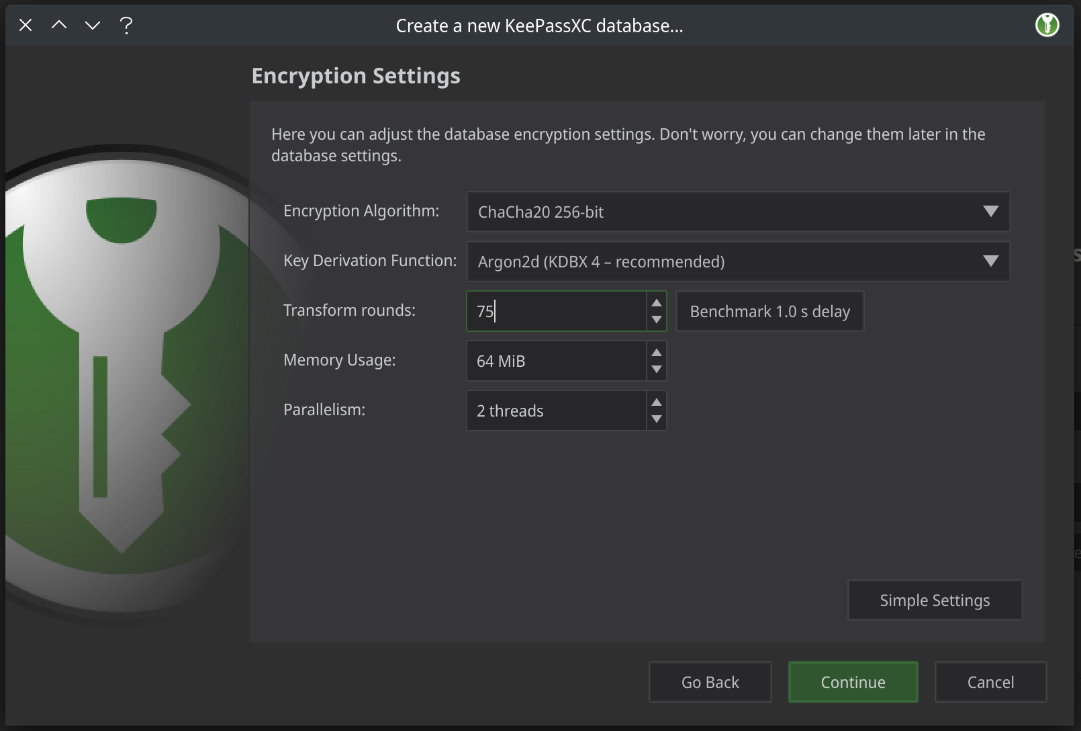
Task: Click the KeePassXC logo icon in title bar
Action: [x=1047, y=25]
